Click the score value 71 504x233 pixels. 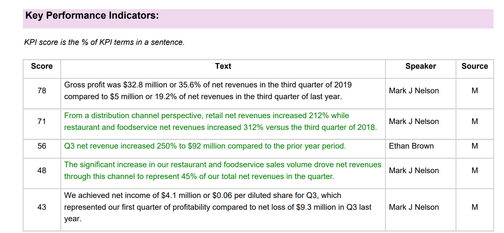[x=42, y=121]
